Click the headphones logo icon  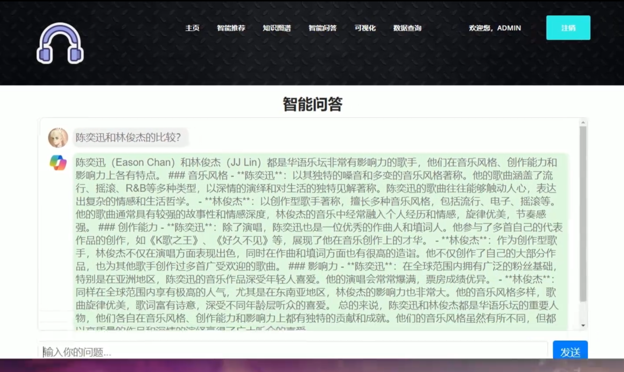[x=60, y=43]
